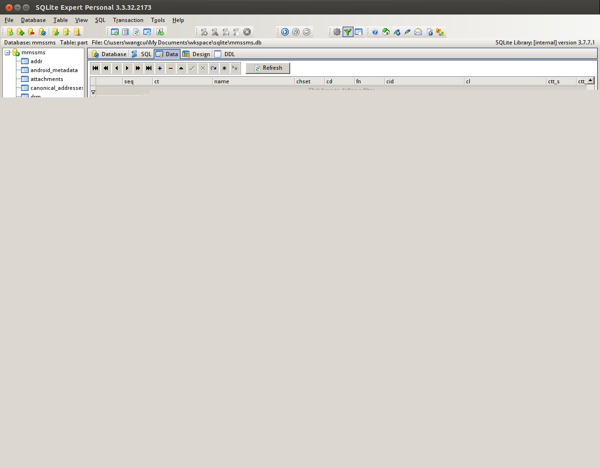This screenshot has height=468, width=600.
Task: Open the Table menu
Action: pyautogui.click(x=60, y=20)
